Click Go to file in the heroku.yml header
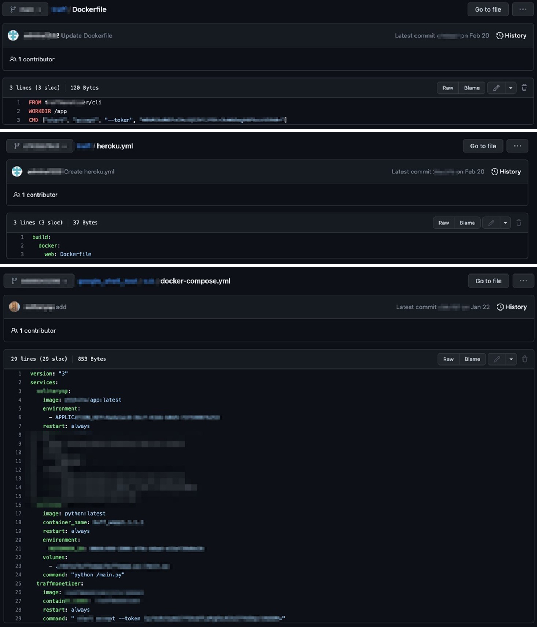The width and height of the screenshot is (537, 627). (483, 146)
